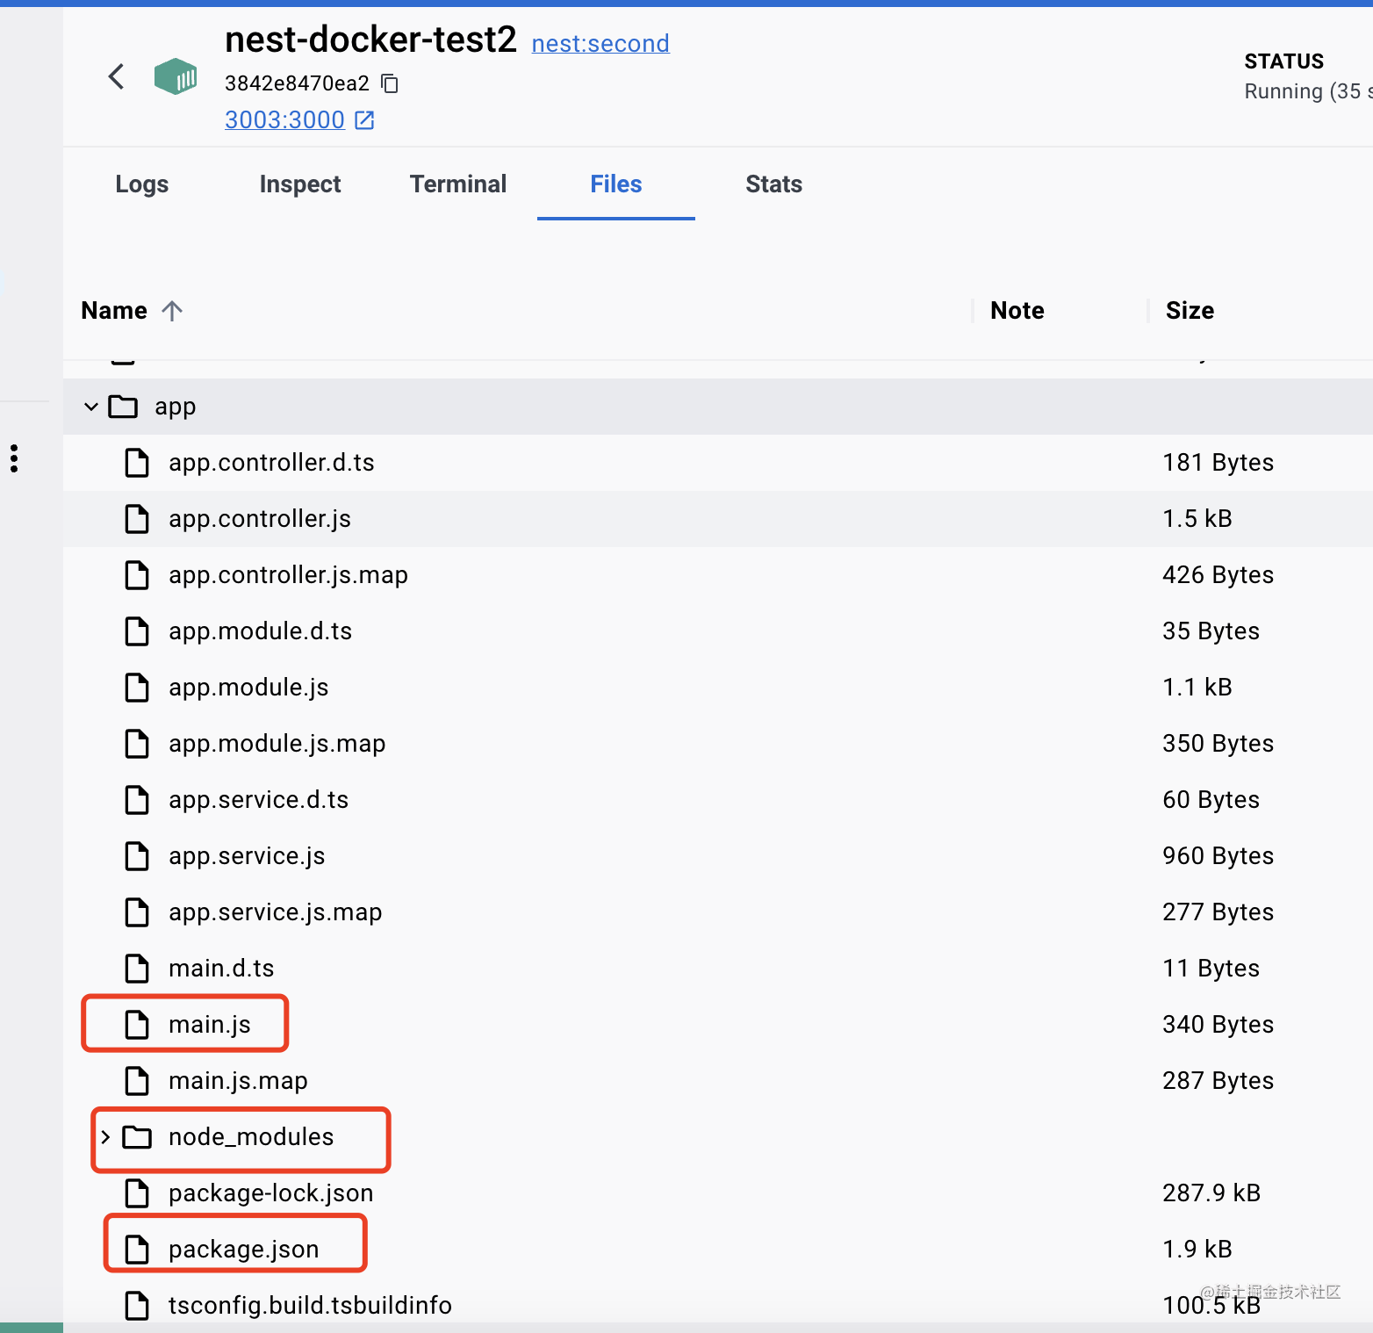Screen dimensions: 1373x1333
Task: Click the back arrow icon
Action: click(116, 77)
